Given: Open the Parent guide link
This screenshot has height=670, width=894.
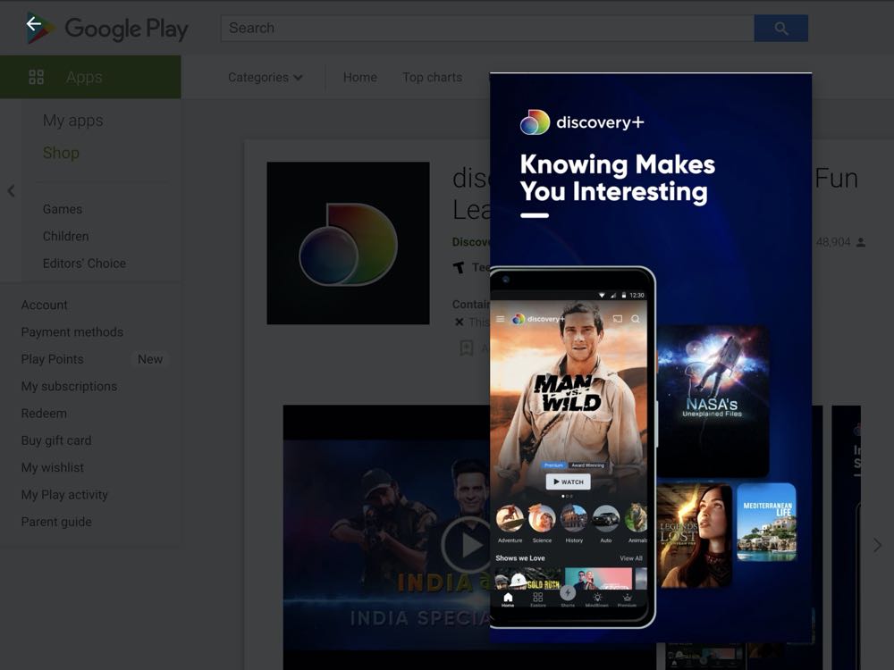Looking at the screenshot, I should pos(56,522).
